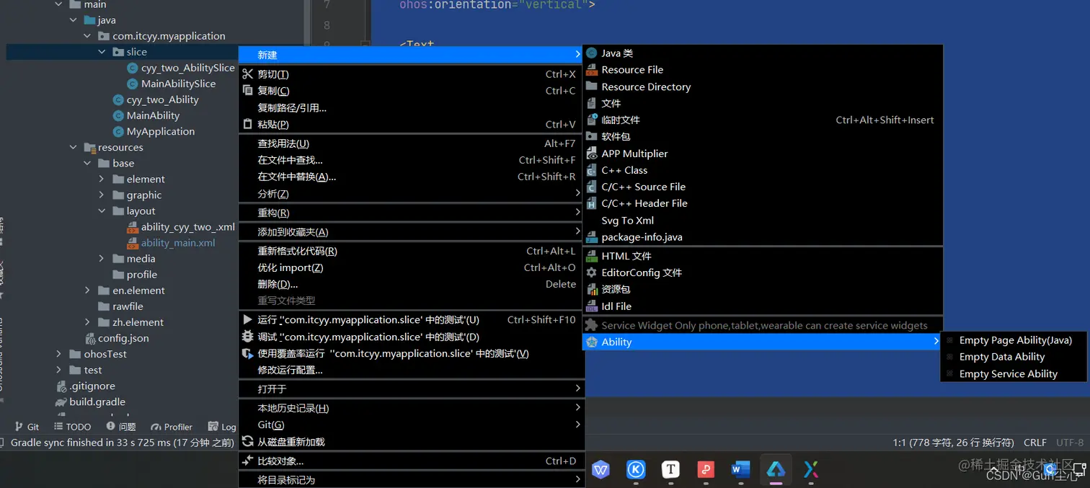Click the C/C++ Source File icon
Screen dimensions: 1090x488
(592, 187)
